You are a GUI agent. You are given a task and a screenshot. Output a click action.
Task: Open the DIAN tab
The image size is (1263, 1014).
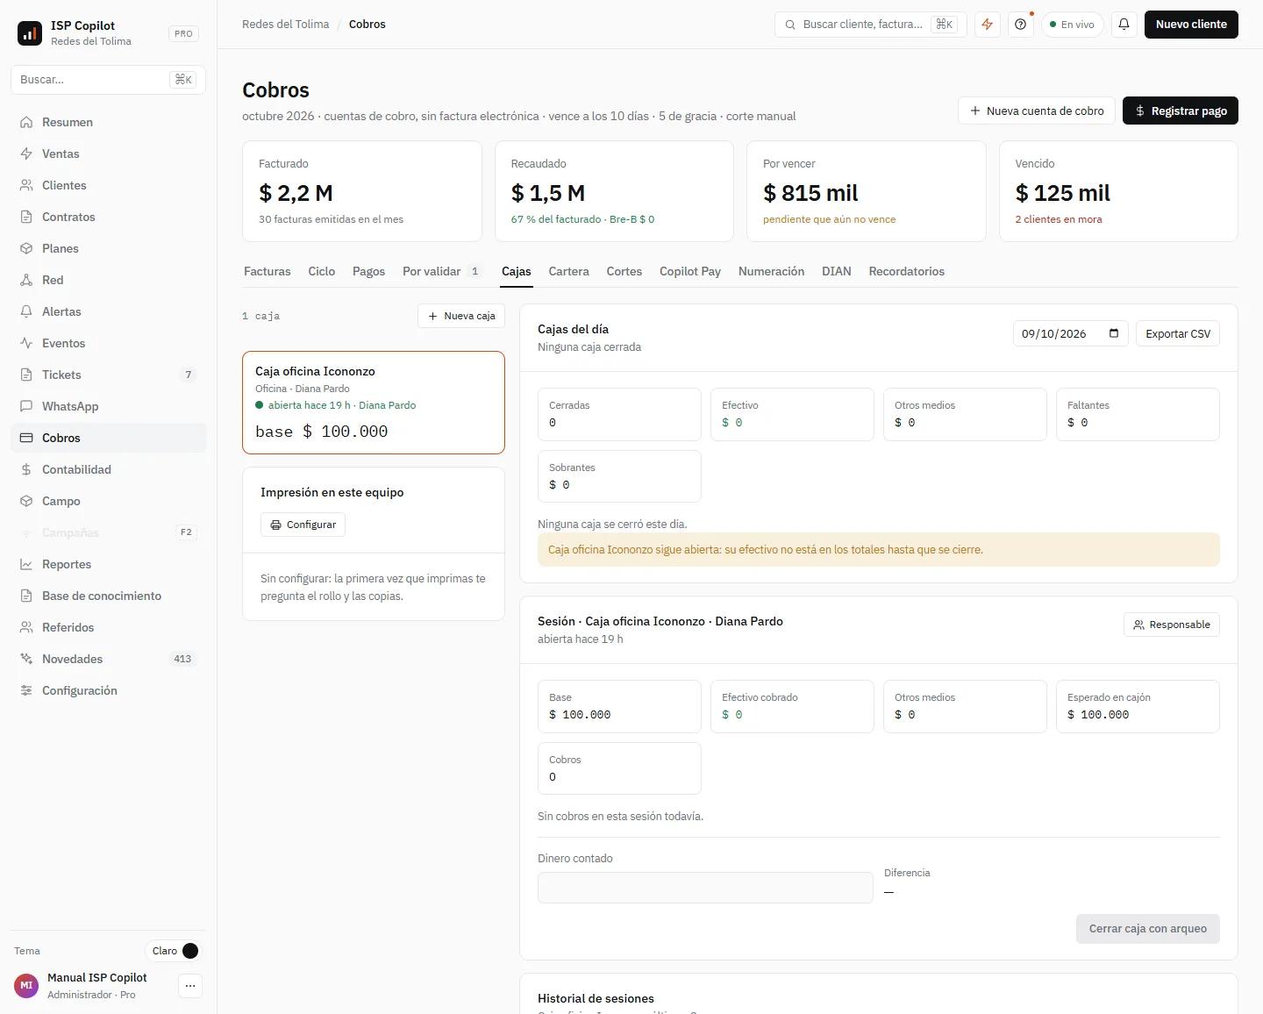click(837, 272)
